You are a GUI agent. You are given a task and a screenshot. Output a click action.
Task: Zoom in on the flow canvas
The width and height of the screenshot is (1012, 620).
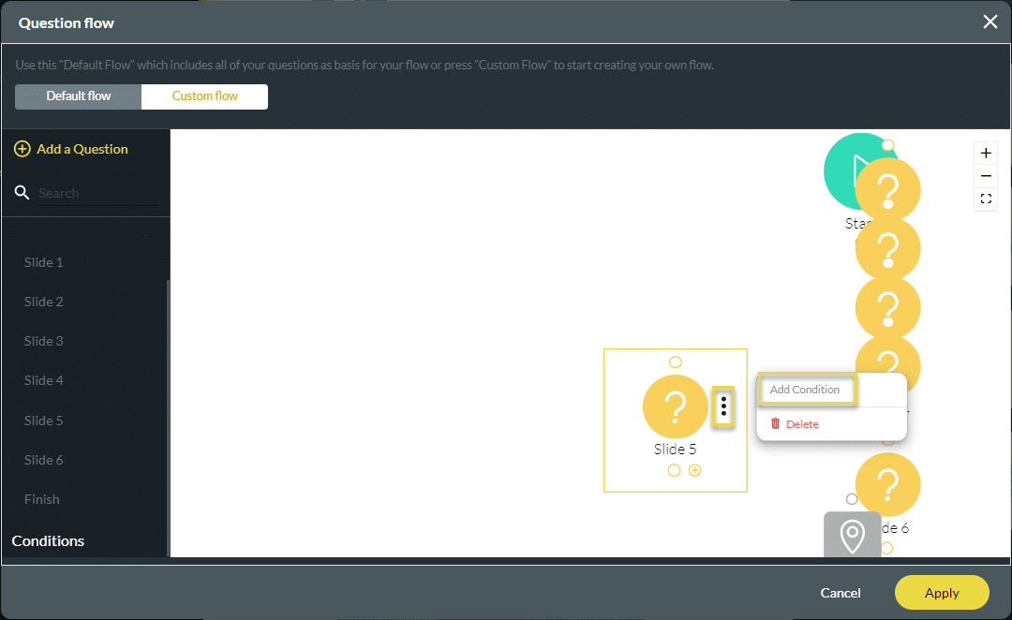pos(986,154)
